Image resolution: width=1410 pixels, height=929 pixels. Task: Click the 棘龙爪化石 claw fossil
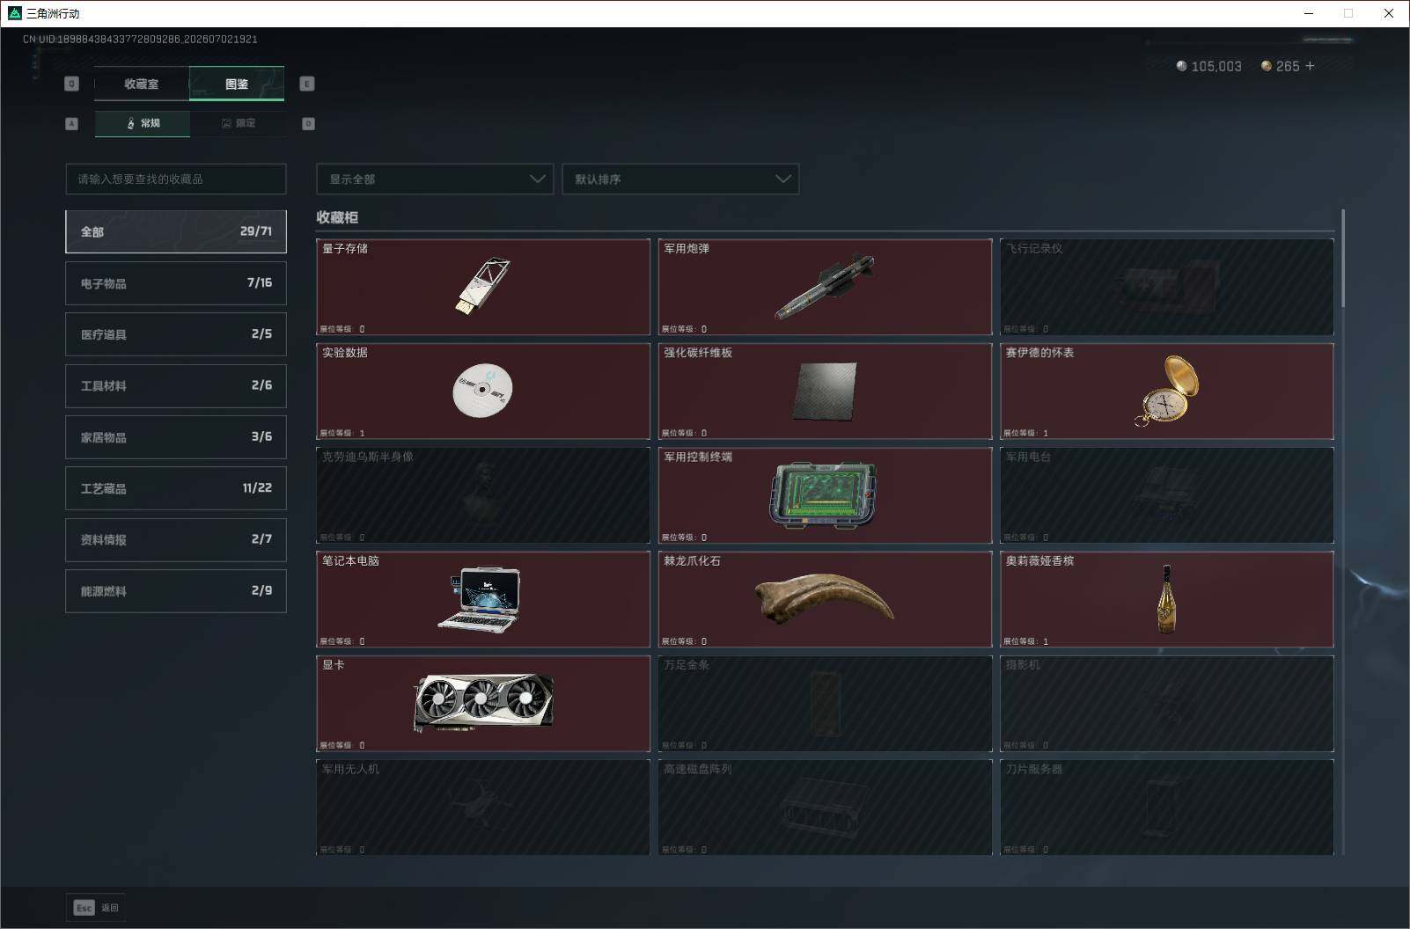click(825, 599)
